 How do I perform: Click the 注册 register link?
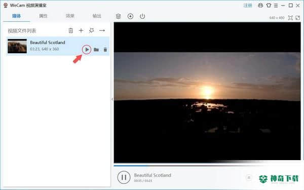(x=248, y=6)
